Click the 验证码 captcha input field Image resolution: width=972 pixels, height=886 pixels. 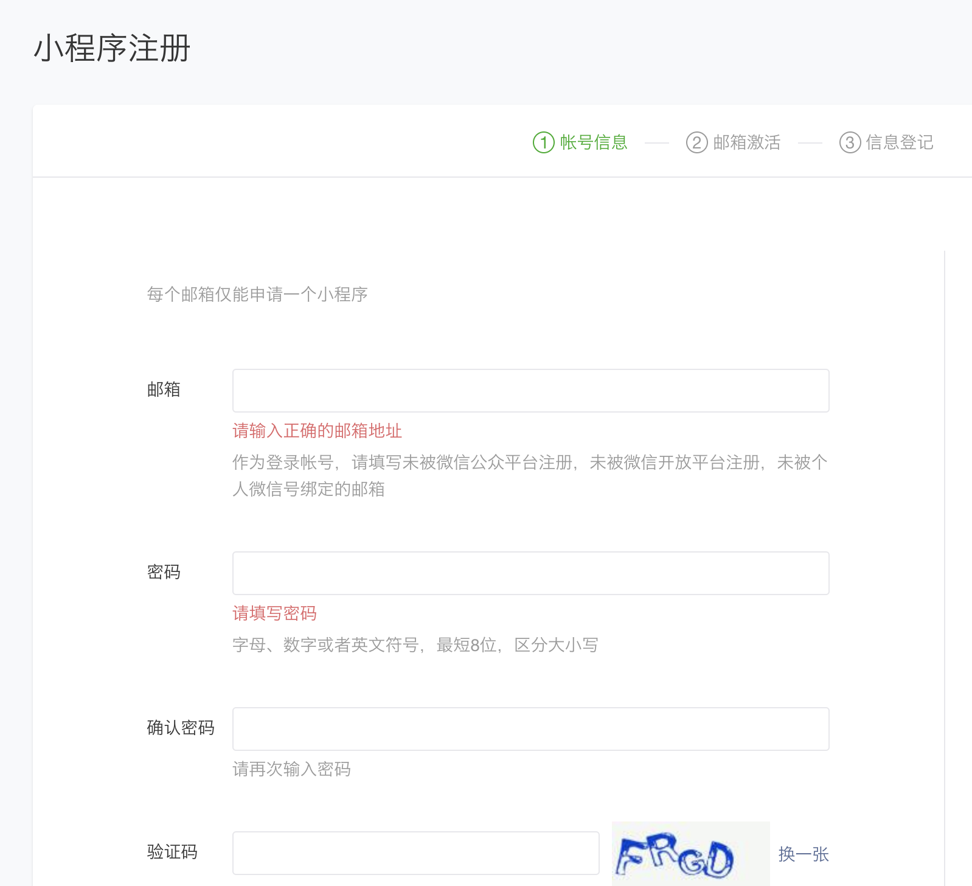pyautogui.click(x=415, y=853)
